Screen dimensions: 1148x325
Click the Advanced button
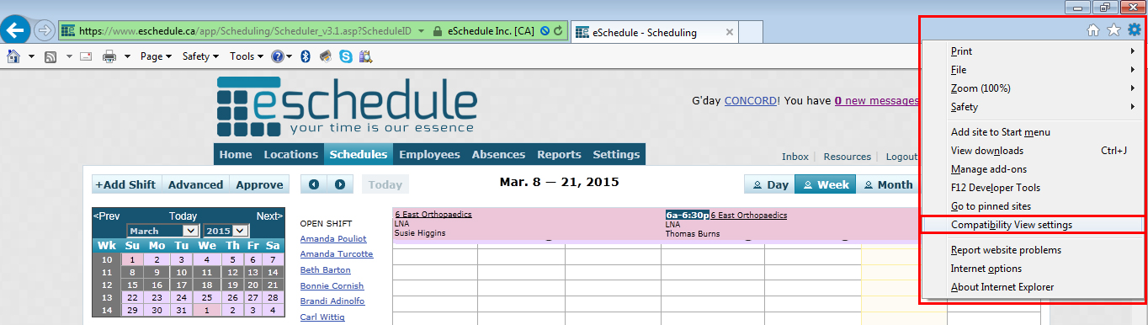click(195, 184)
